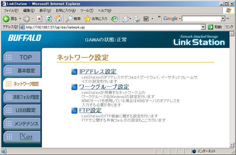This screenshot has height=155, width=236.
Task: Expand the Google toolbar overflow chevron
Action: (228, 18)
